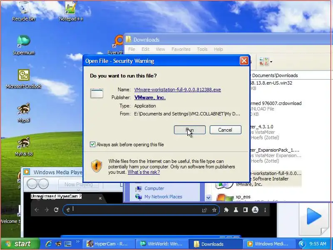Reload the page in the browser

point(56,210)
